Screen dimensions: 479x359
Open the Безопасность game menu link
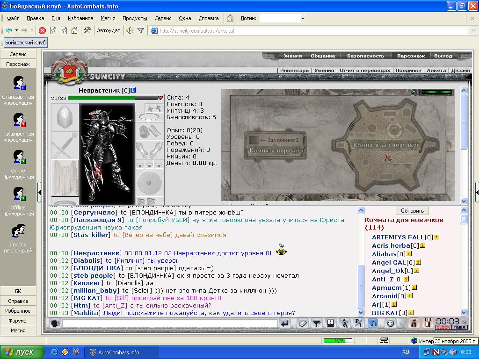tap(365, 56)
